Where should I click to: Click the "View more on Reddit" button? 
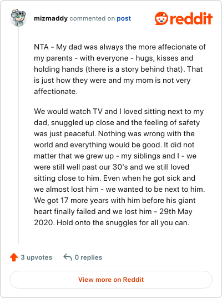click(x=111, y=280)
